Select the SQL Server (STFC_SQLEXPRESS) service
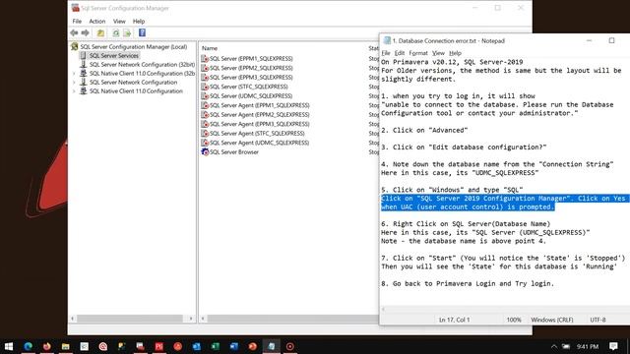The width and height of the screenshot is (630, 354). (x=249, y=87)
